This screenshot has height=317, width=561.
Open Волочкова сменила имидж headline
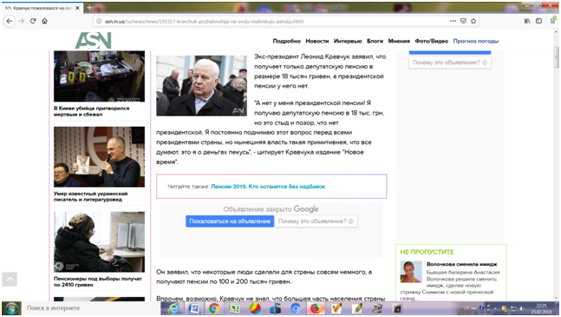tap(461, 264)
